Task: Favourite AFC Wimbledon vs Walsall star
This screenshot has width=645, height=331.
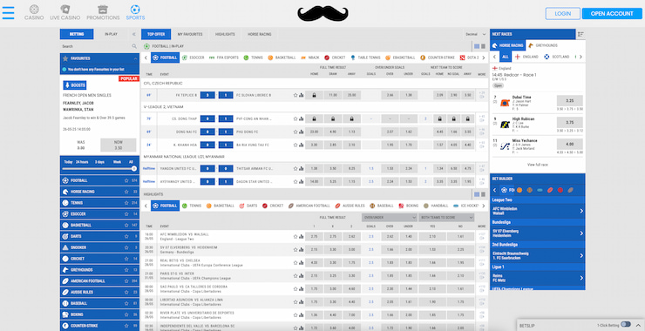Action: (295, 236)
